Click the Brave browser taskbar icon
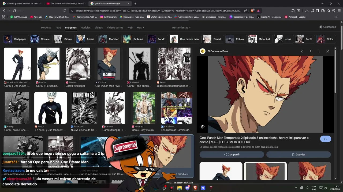 [x=195, y=188]
